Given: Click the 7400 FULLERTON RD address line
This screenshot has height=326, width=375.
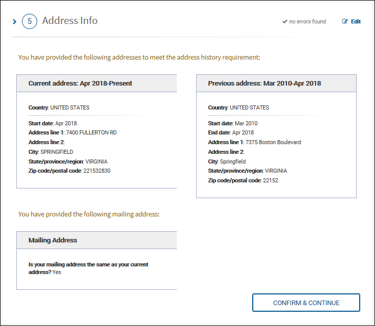Looking at the screenshot, I should coord(91,132).
